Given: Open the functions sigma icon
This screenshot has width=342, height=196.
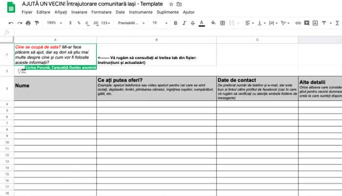Looking at the screenshot, I should coord(337,23).
